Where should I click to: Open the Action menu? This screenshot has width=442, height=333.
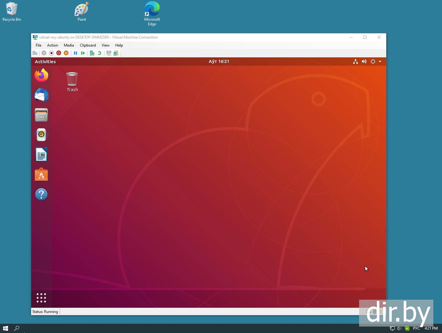pyautogui.click(x=52, y=45)
